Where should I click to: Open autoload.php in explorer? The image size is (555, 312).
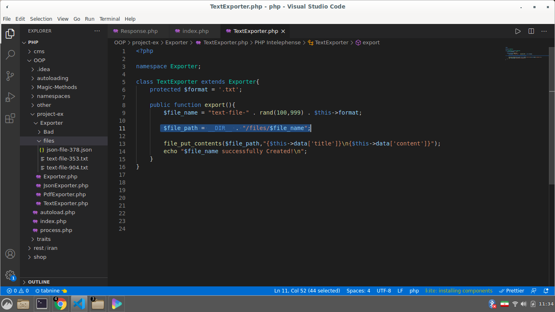(64, 212)
